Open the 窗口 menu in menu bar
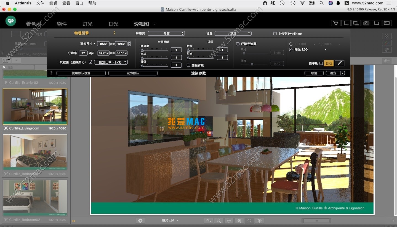 79,3
